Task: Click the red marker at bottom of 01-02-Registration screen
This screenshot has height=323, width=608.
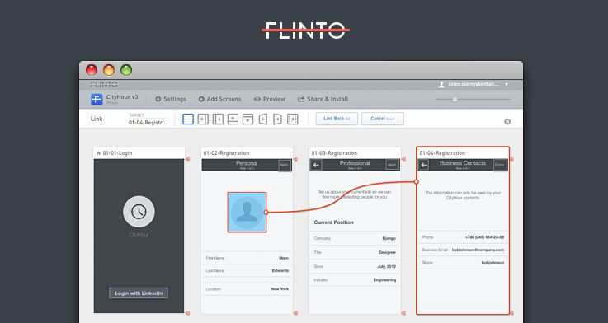Action: coord(296,313)
